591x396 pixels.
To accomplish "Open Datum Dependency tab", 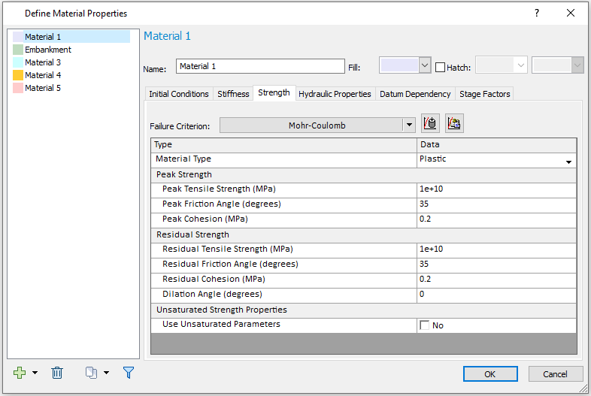I will coord(415,94).
